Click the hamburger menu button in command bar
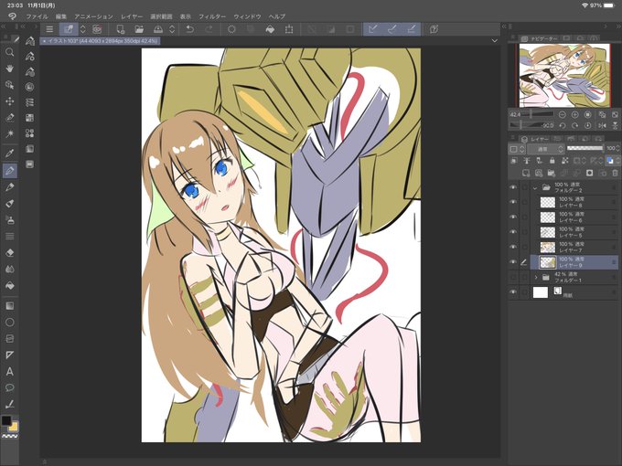 (x=49, y=29)
